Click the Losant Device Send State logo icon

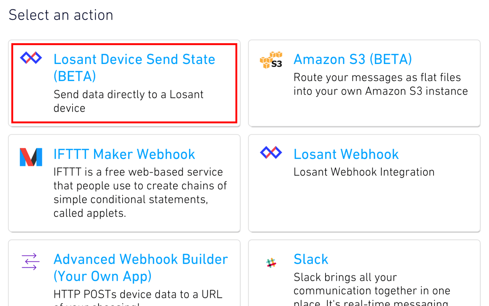[x=31, y=58]
